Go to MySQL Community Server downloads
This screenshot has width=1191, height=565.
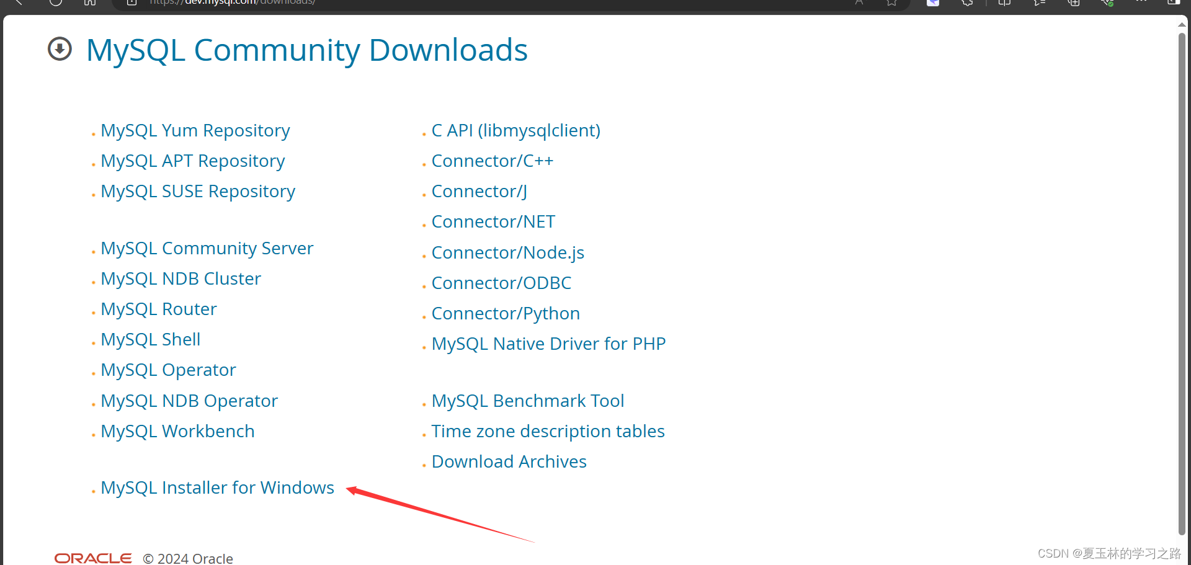point(207,249)
